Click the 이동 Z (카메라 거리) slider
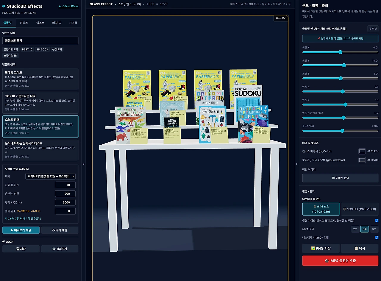This screenshot has height=281, width=381. 340,118
